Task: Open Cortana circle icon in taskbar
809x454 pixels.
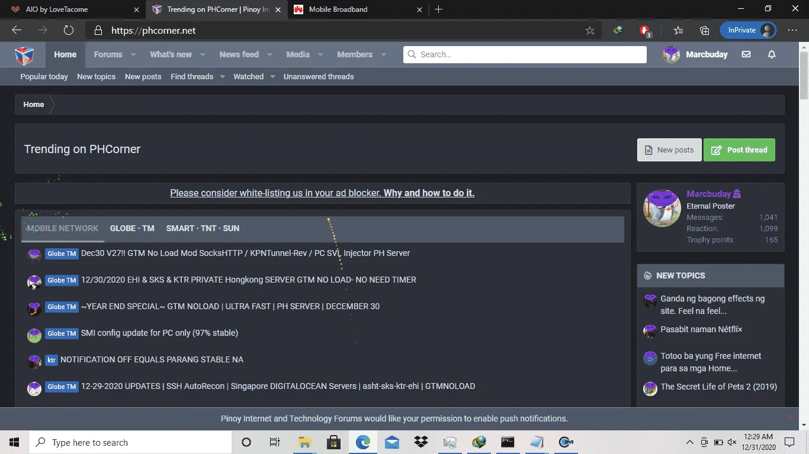Action: tap(246, 442)
